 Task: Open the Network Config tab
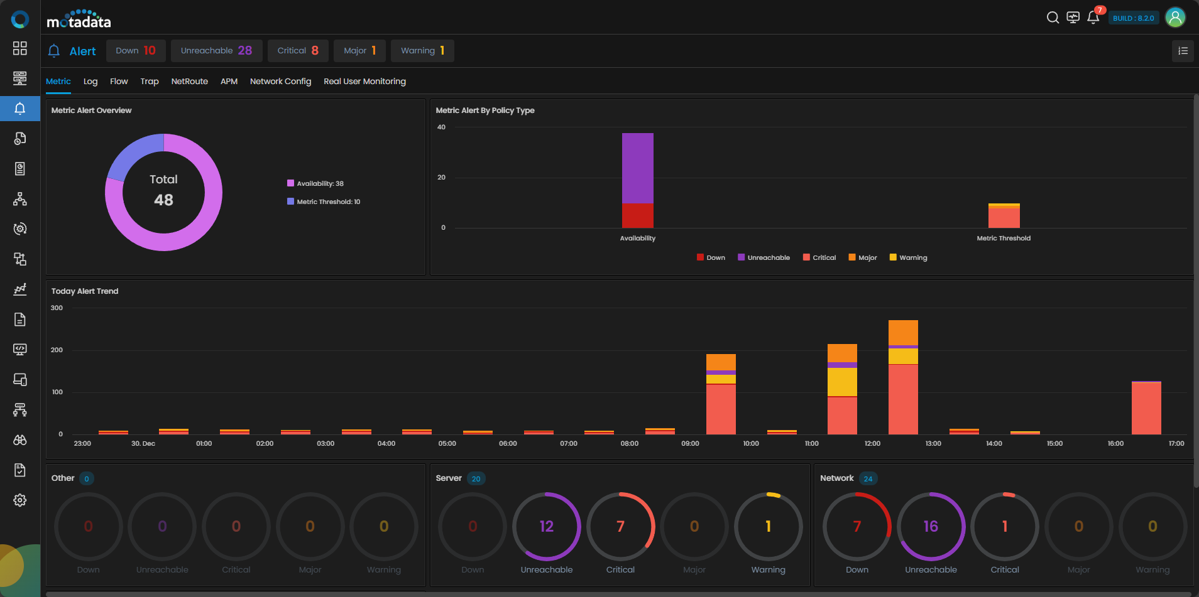[x=280, y=82]
